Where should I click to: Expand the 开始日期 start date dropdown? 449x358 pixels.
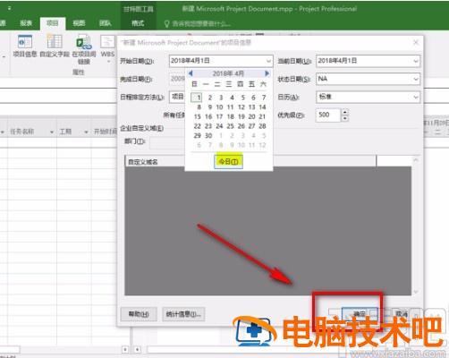click(x=268, y=61)
